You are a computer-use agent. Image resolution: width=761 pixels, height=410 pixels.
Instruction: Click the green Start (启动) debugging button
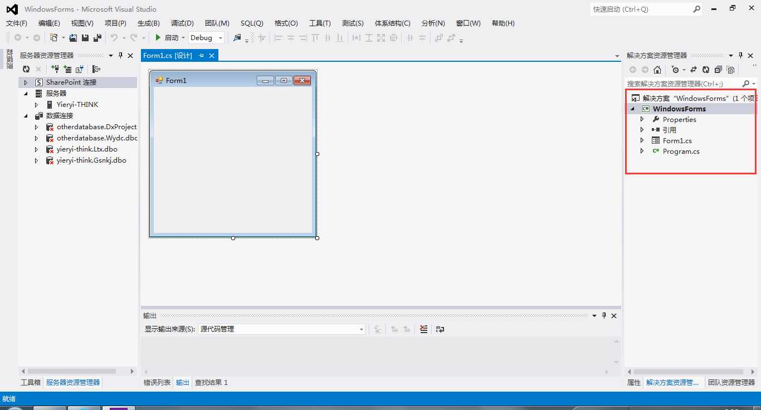point(166,38)
